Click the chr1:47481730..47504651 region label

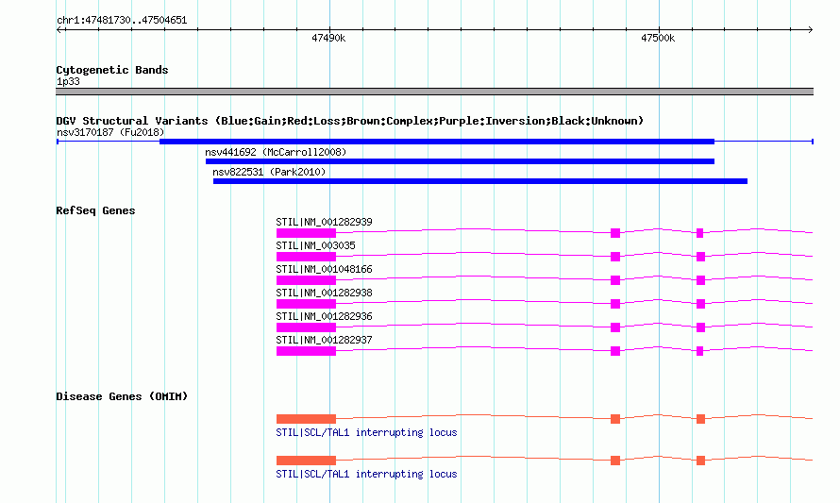click(122, 21)
